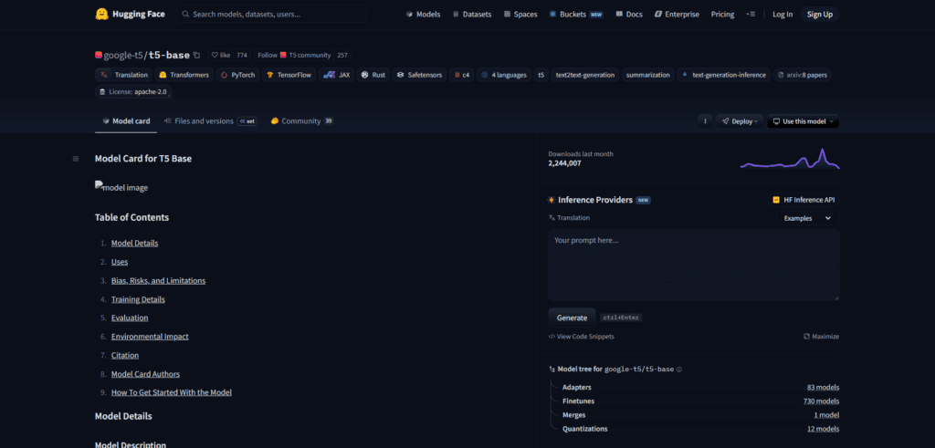Jump to Environmental Impact section
This screenshot has width=935, height=448.
pos(150,337)
